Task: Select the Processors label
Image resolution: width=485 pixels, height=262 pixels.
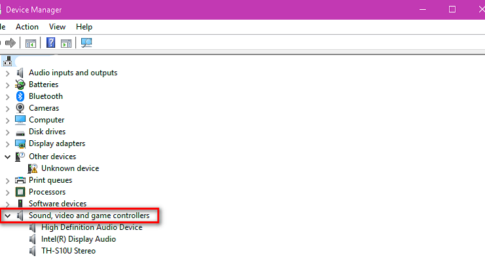Action: (47, 192)
